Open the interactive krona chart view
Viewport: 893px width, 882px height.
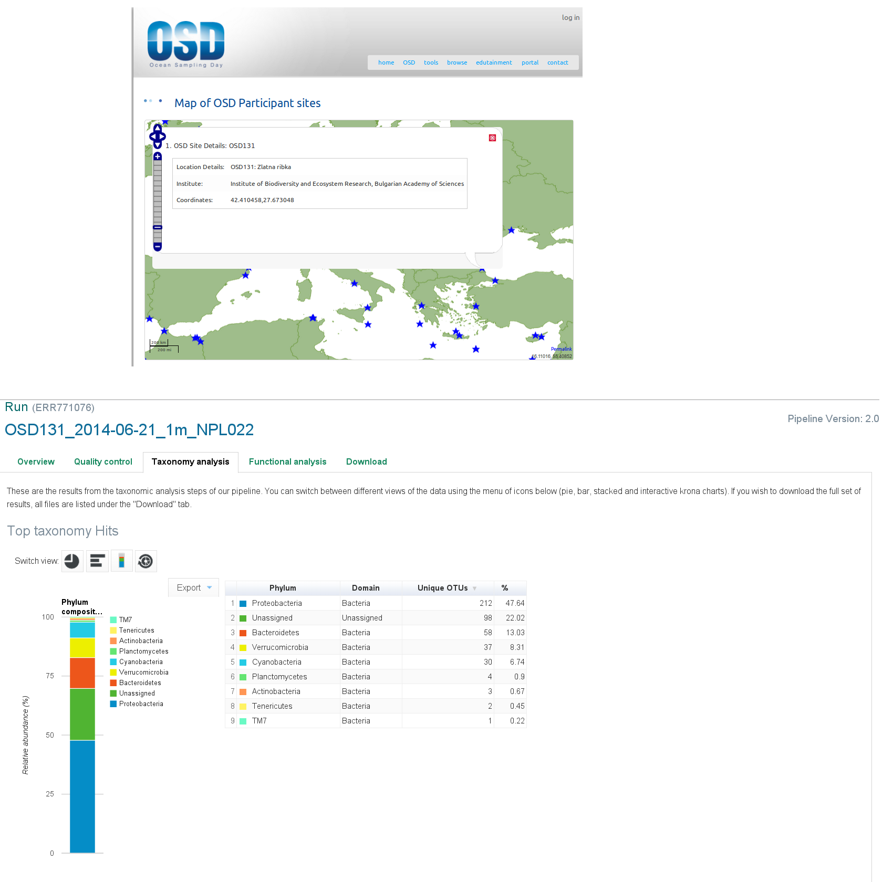pos(146,561)
